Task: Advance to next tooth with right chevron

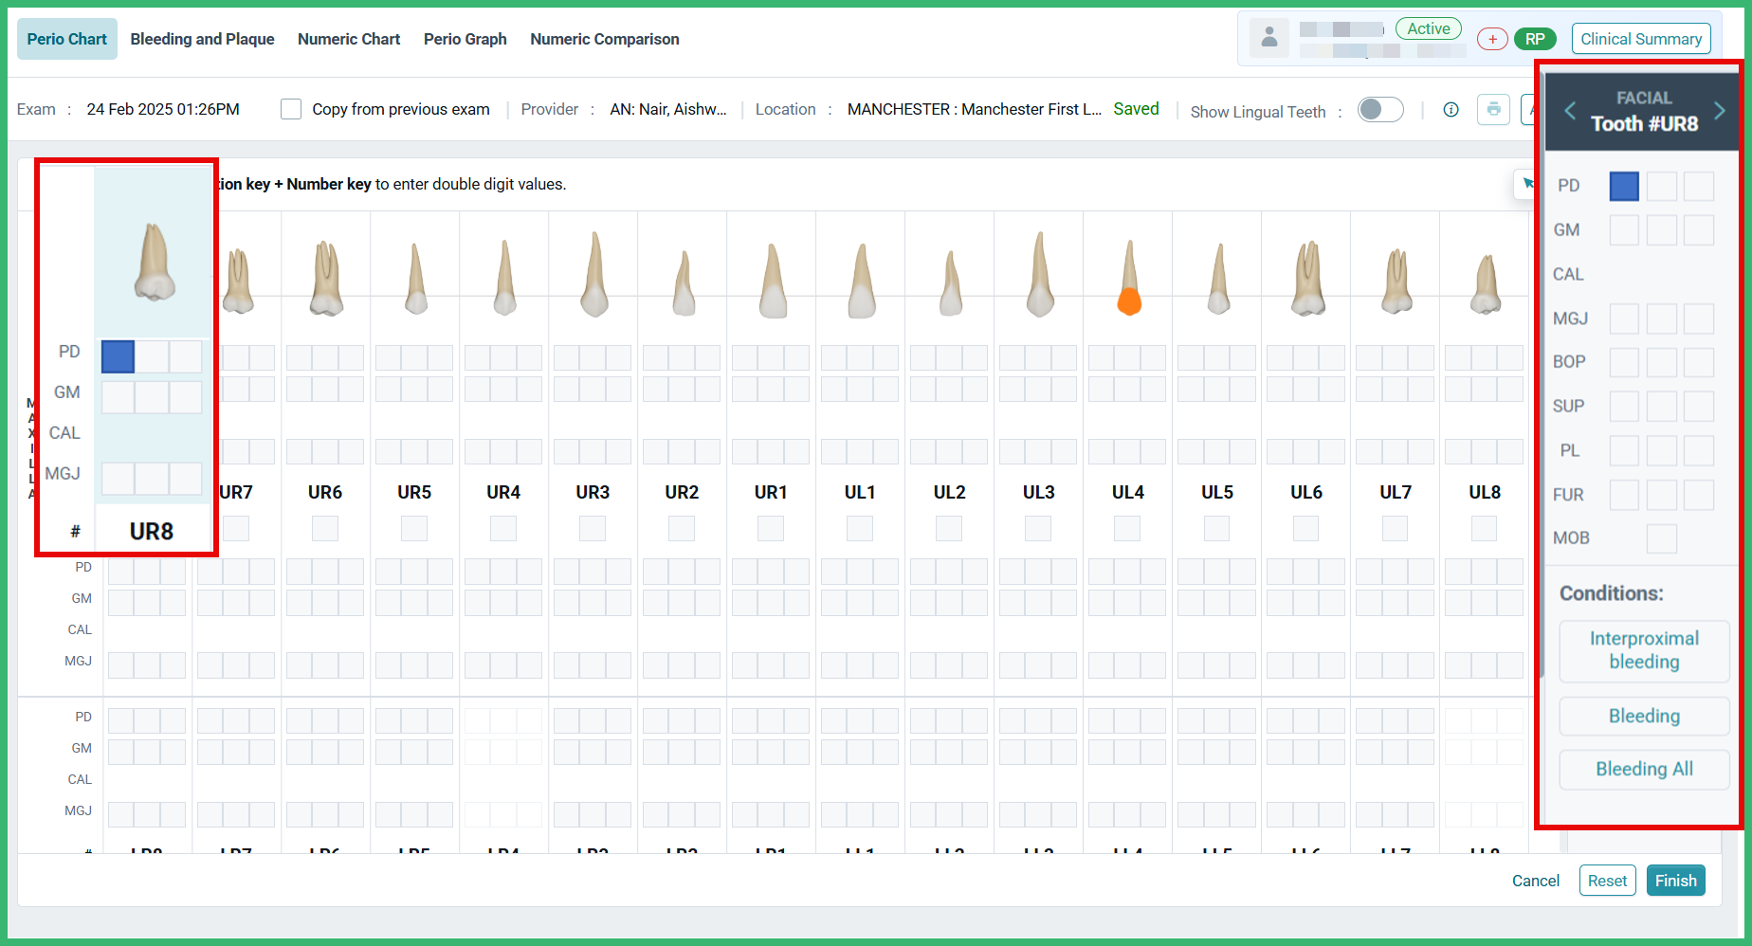Action: pos(1721,111)
